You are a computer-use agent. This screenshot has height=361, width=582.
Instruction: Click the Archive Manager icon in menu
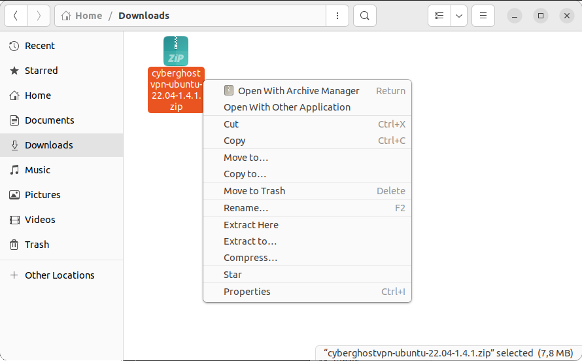[229, 90]
